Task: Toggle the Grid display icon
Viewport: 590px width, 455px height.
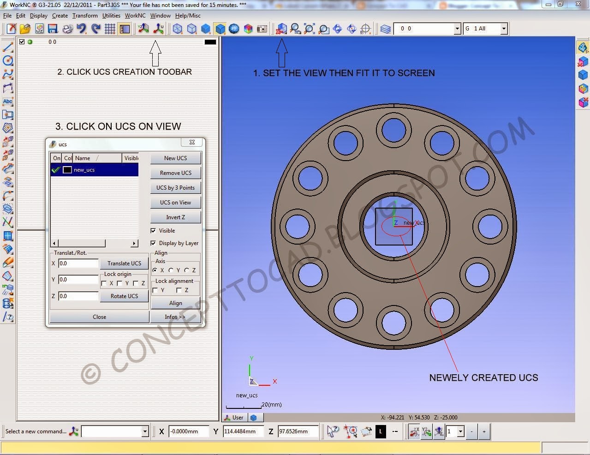Action: tap(110, 28)
